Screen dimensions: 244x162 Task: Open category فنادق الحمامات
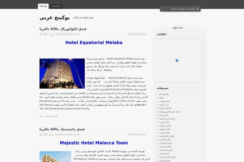coord(166,150)
